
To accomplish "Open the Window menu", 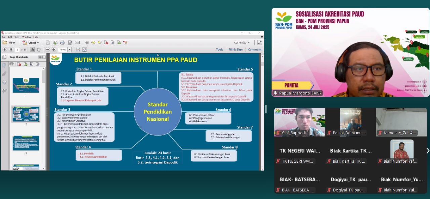I will [26, 37].
